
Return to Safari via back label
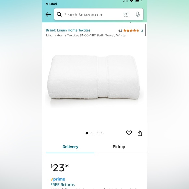(51, 4)
